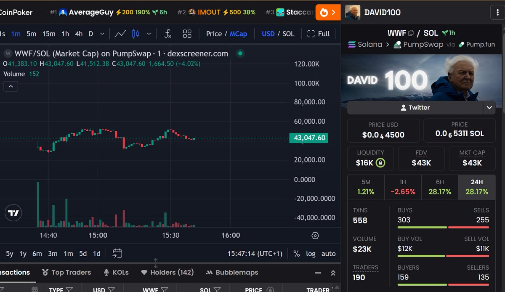Select the 24H price change tab
The image size is (505, 292).
coord(477,187)
